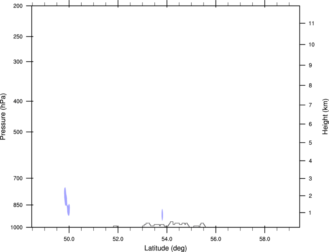Click the 500 pressure tick label

[x=18, y=132]
